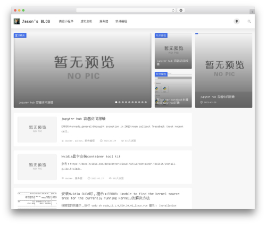The image size is (266, 225).
Task: Open docker tag in Nvidia container post
Action: click(69, 178)
